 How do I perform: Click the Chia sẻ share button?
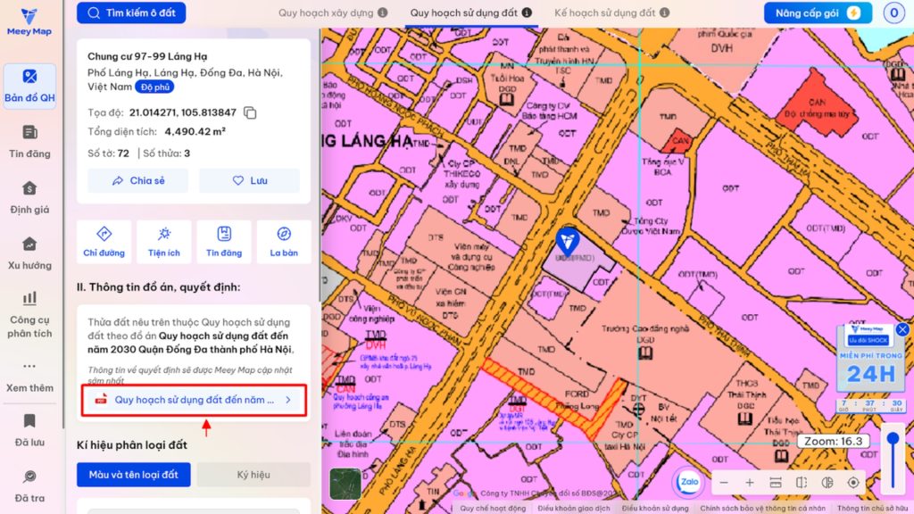[138, 180]
